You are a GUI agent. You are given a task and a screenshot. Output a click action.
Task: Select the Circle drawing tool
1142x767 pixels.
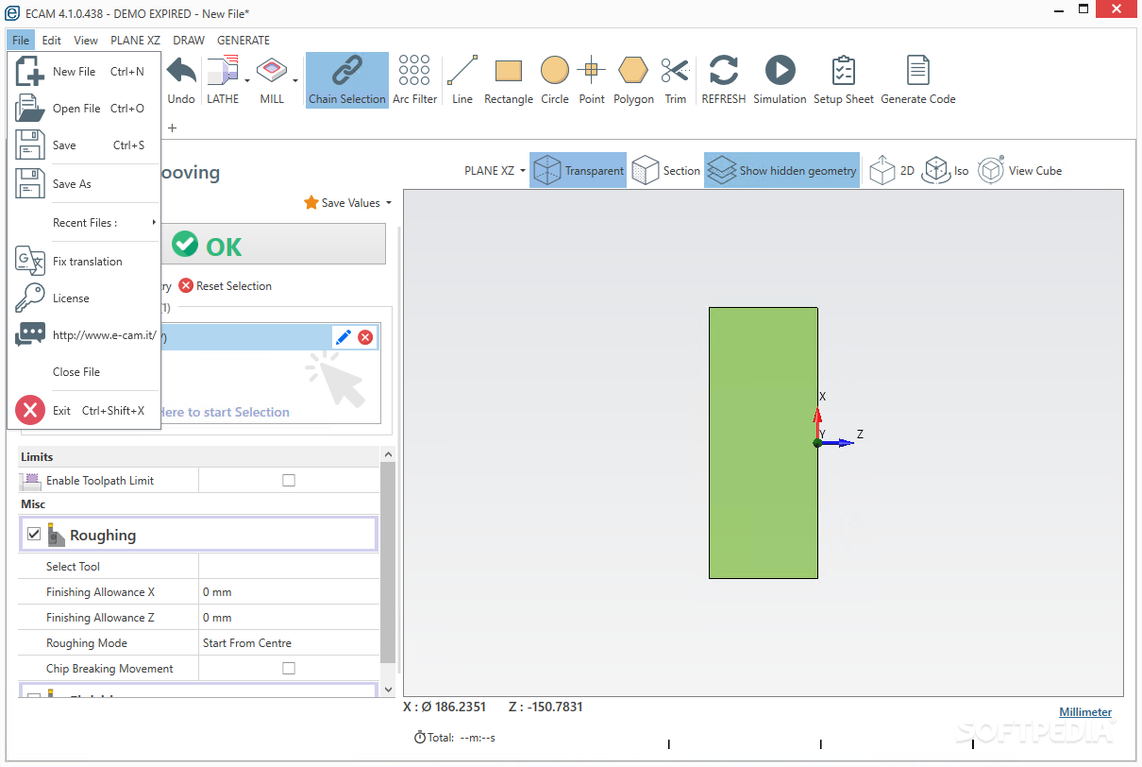click(555, 80)
